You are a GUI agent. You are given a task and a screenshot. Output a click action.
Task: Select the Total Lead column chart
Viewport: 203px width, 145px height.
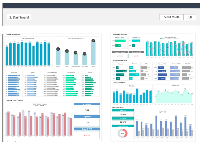pos(132,94)
